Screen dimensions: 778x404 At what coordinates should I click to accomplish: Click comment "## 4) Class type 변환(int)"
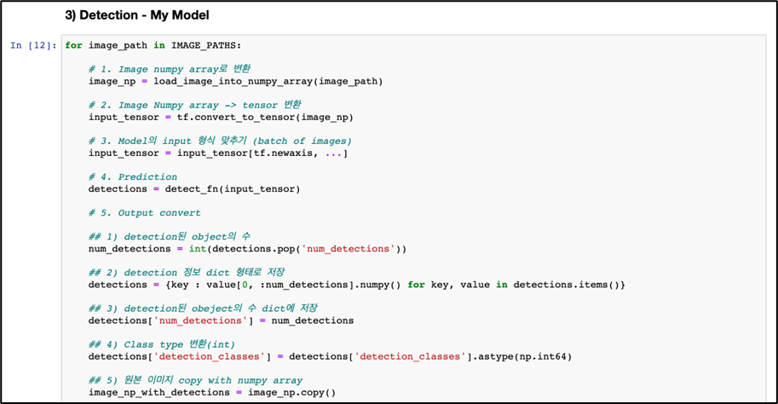[162, 344]
